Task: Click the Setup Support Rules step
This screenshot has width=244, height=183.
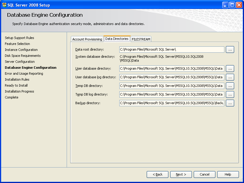Action: [x=19, y=38]
